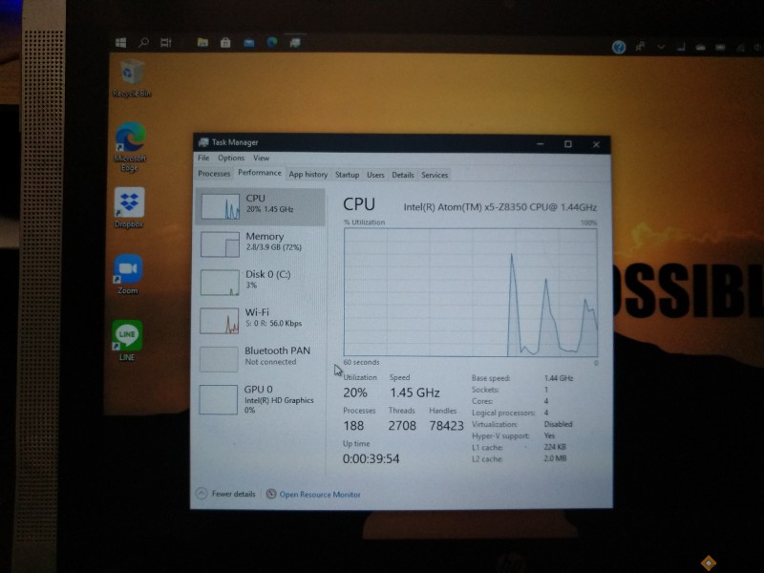Viewport: 764px width, 573px height.
Task: Click the Open Resource Monitor icon
Action: pyautogui.click(x=271, y=494)
